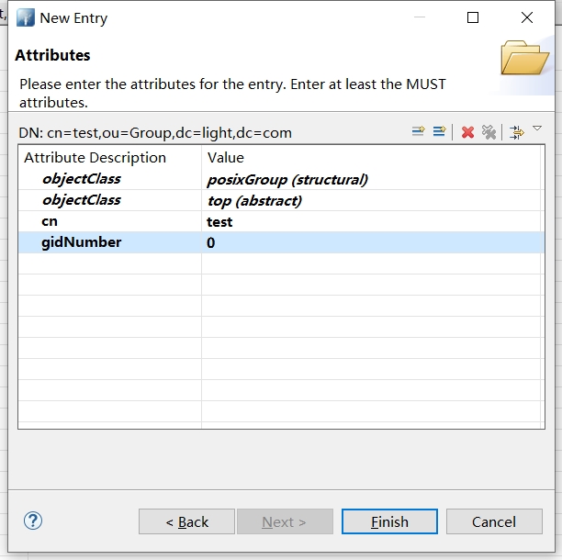562x560 pixels.
Task: Go back with the Back button
Action: [186, 521]
